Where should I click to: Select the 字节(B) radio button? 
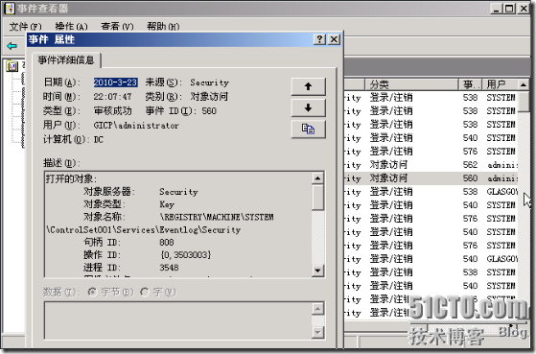[x=92, y=292]
